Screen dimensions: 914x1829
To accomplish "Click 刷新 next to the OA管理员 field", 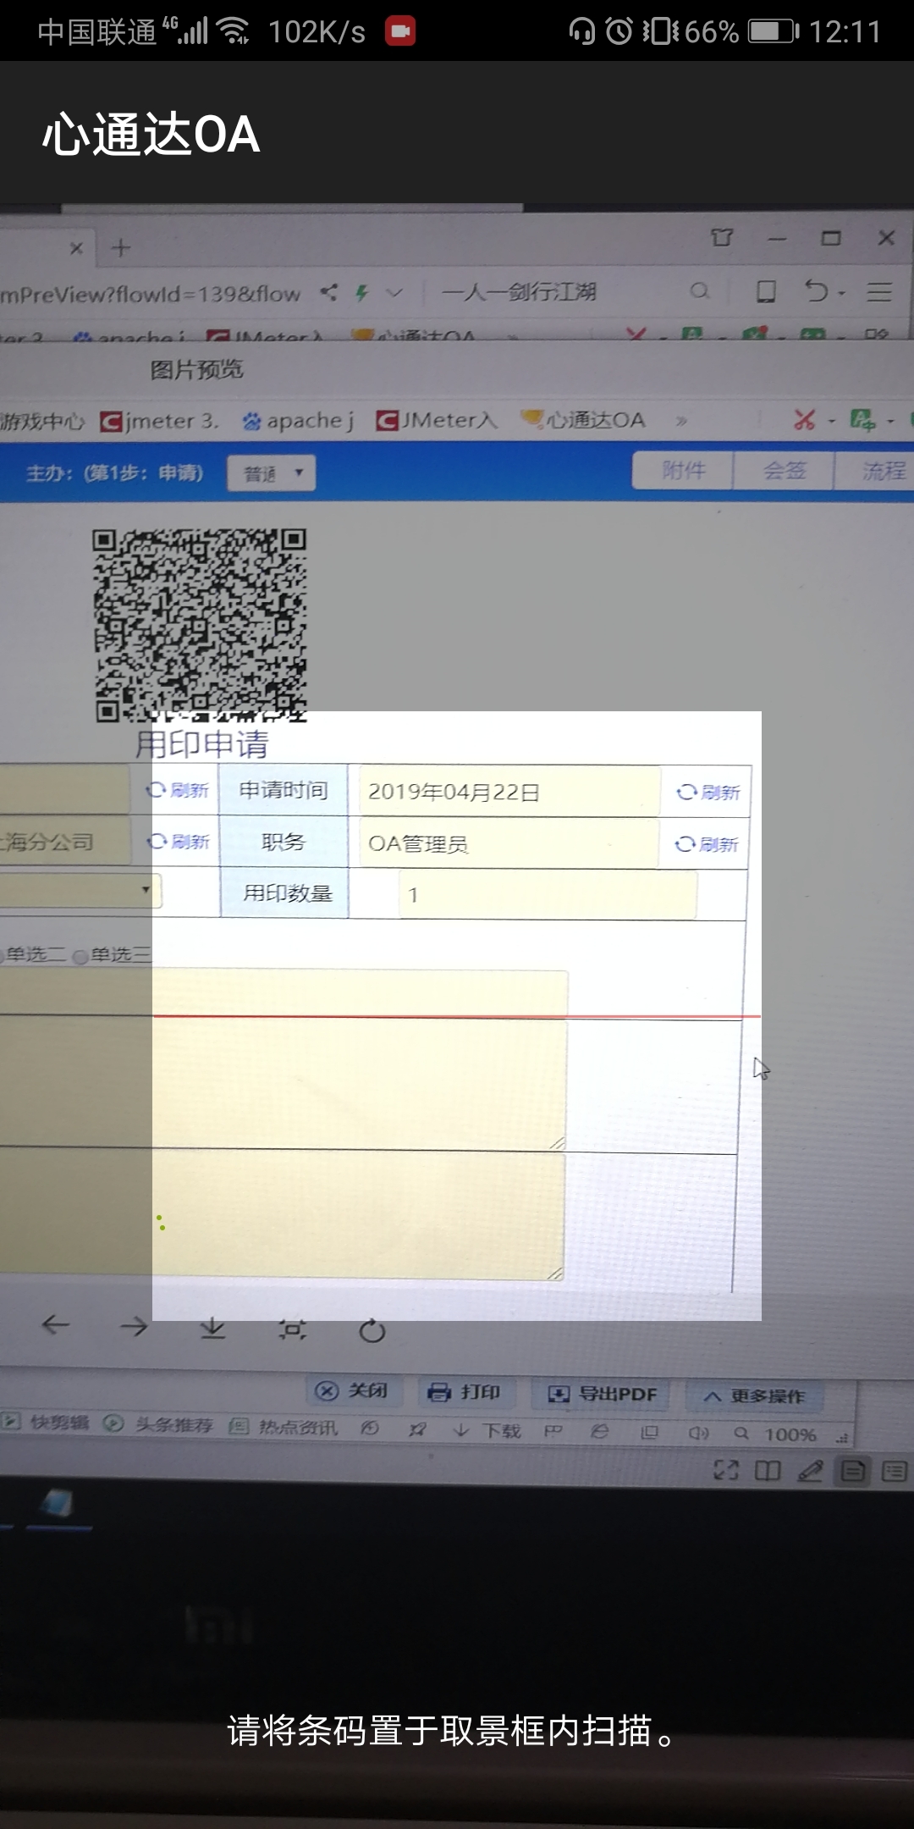I will 707,844.
